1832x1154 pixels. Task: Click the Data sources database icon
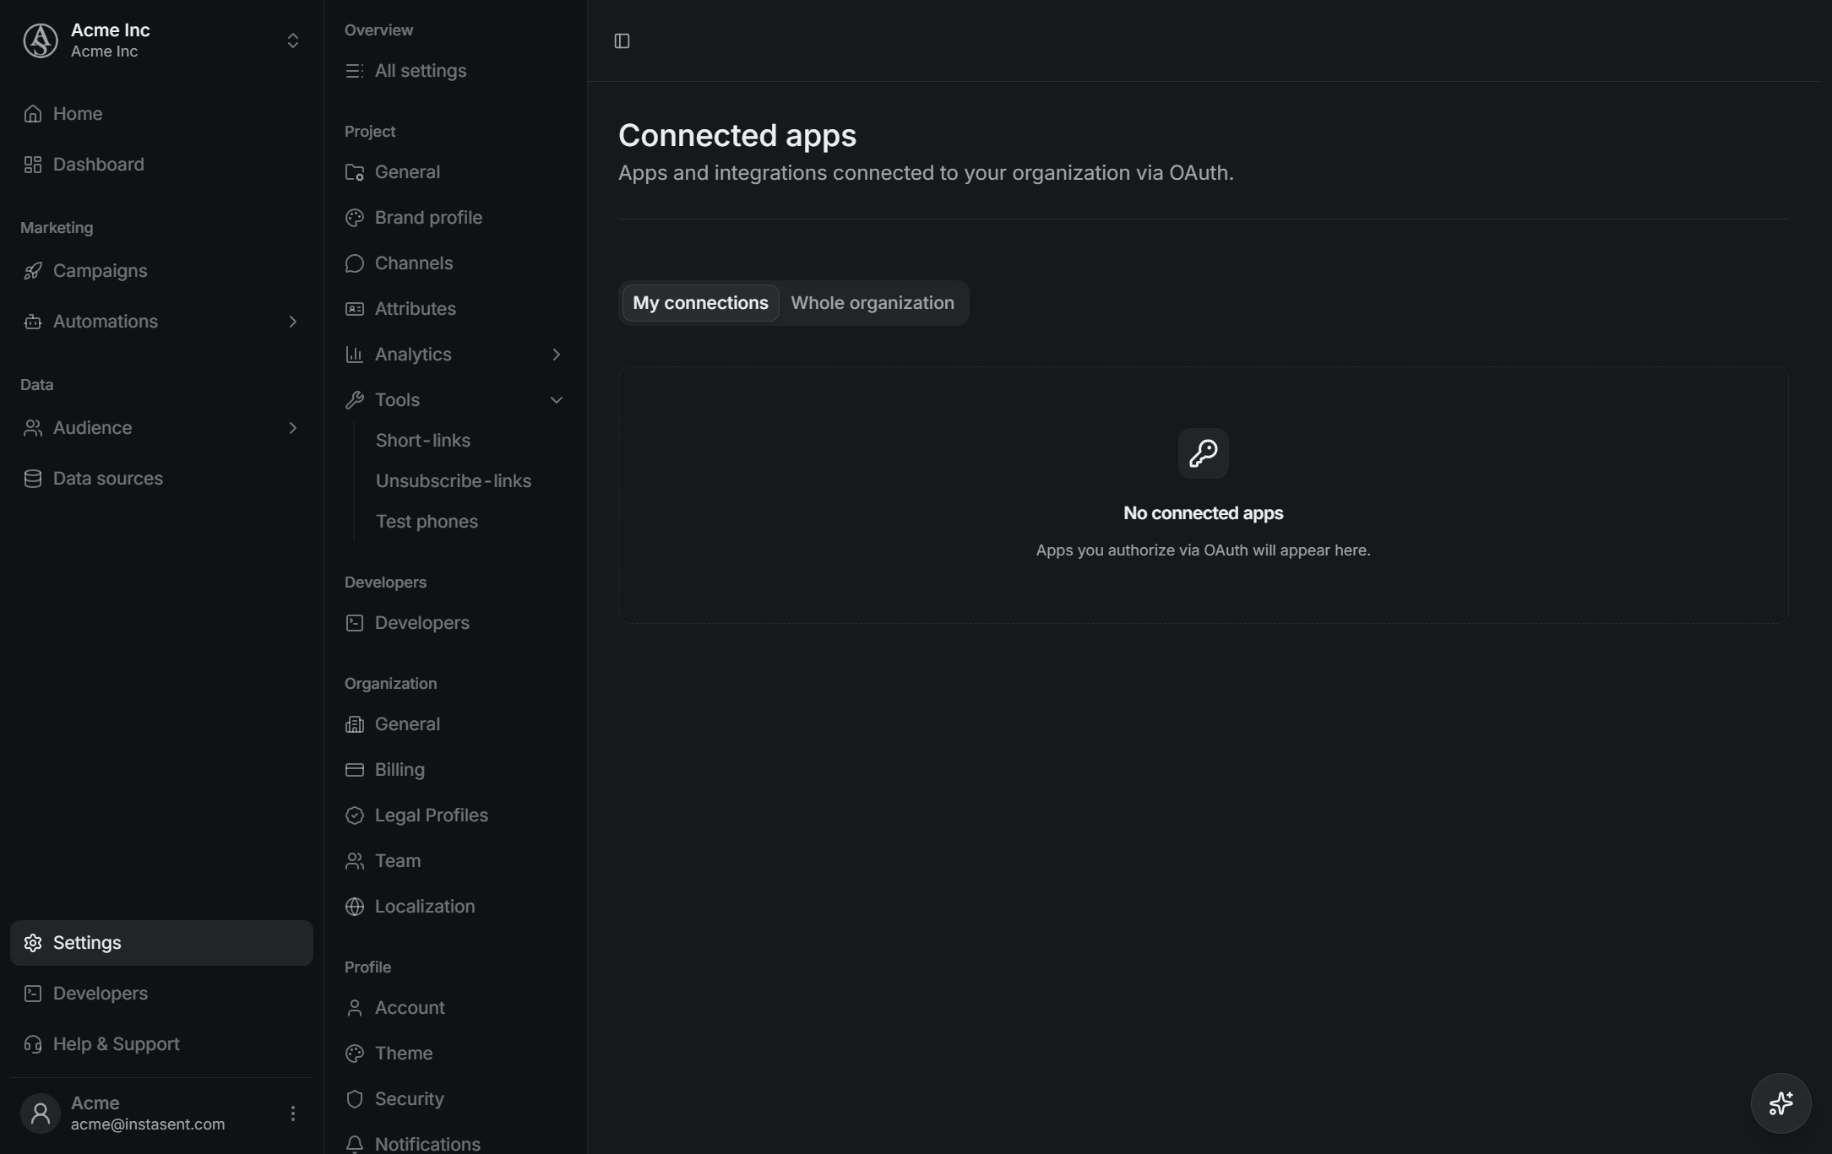pyautogui.click(x=33, y=479)
